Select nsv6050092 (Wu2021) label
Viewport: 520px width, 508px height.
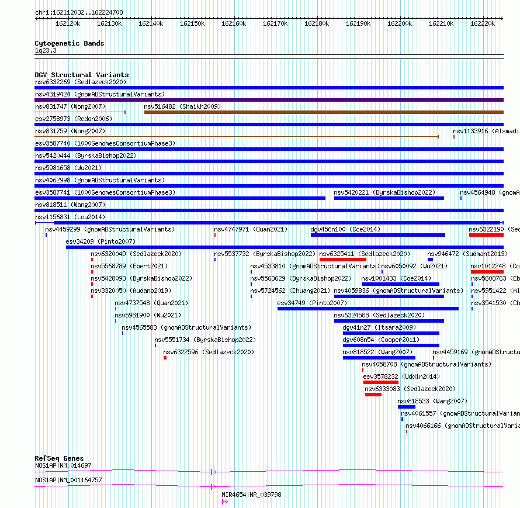(414, 266)
